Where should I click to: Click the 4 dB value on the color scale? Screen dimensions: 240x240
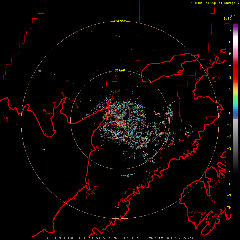pos(230,66)
